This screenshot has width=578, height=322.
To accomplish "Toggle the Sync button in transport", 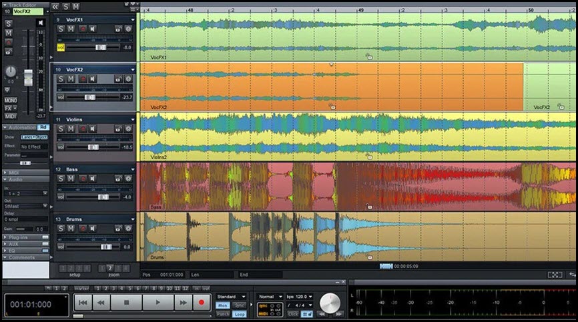I will click(240, 305).
